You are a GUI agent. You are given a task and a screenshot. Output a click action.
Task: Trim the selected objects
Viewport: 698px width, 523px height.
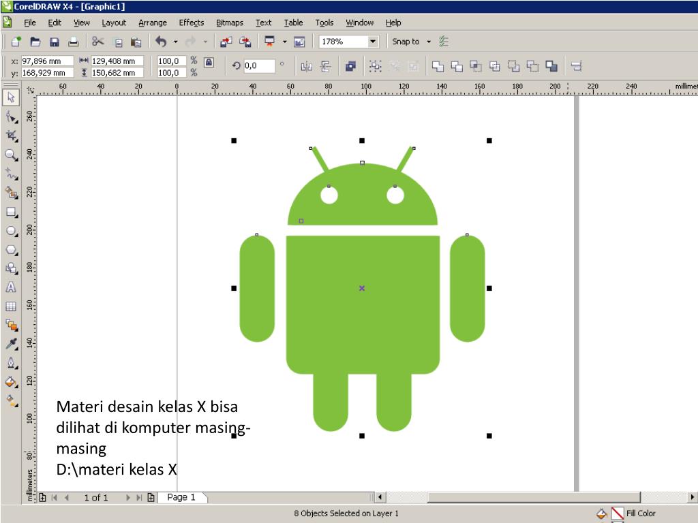point(457,67)
